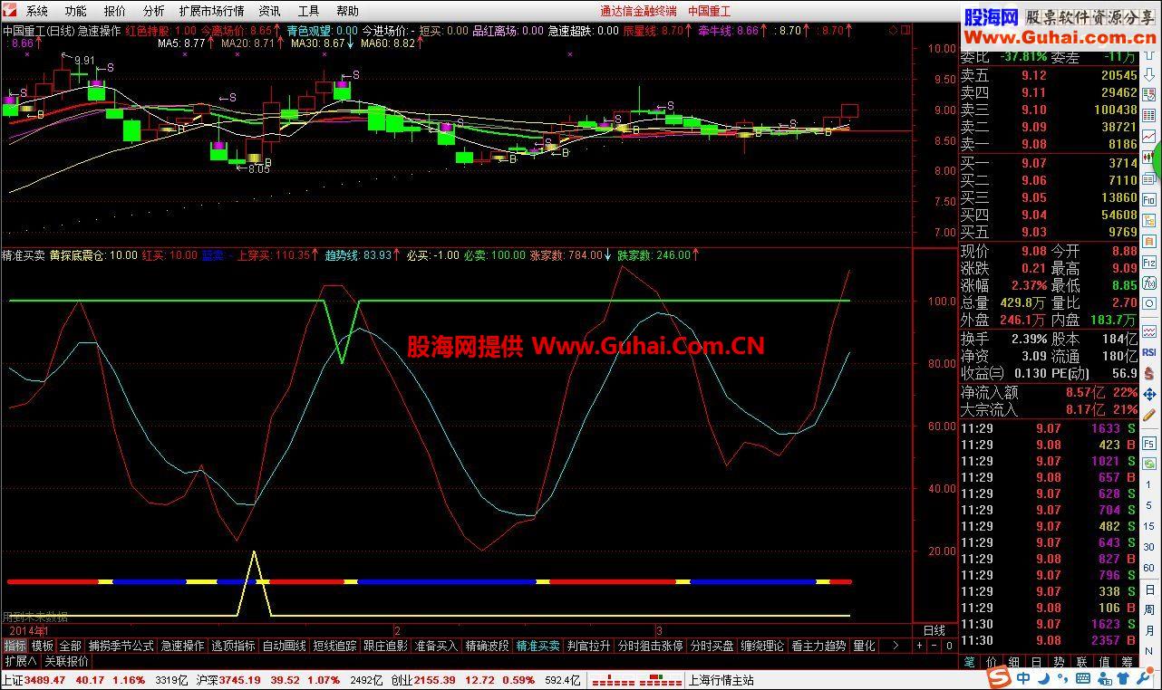Viewport: 1162px width, 690px height.
Task: Click 上海行情主站 in status bar
Action: pos(721,680)
